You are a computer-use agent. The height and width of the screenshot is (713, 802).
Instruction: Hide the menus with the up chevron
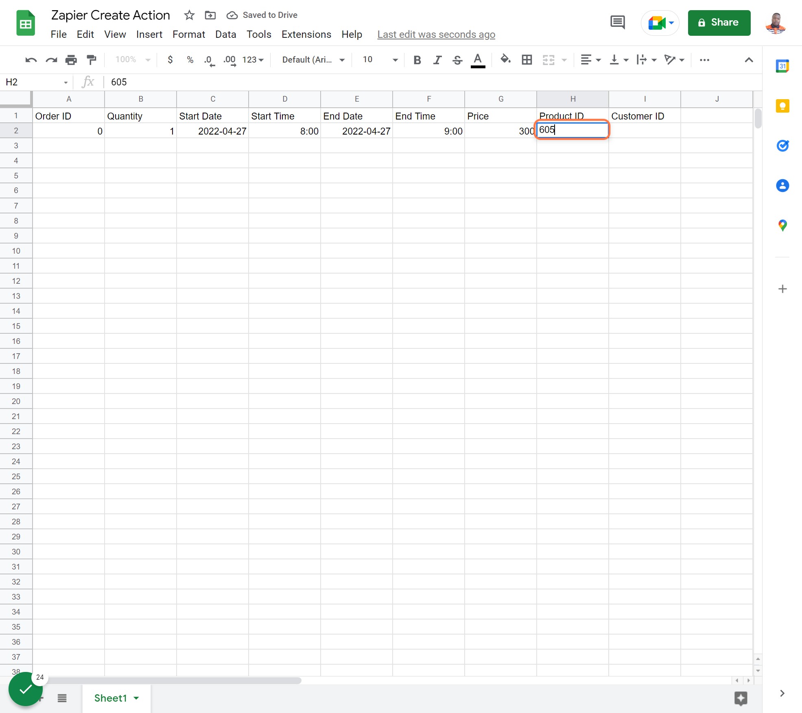pyautogui.click(x=749, y=60)
